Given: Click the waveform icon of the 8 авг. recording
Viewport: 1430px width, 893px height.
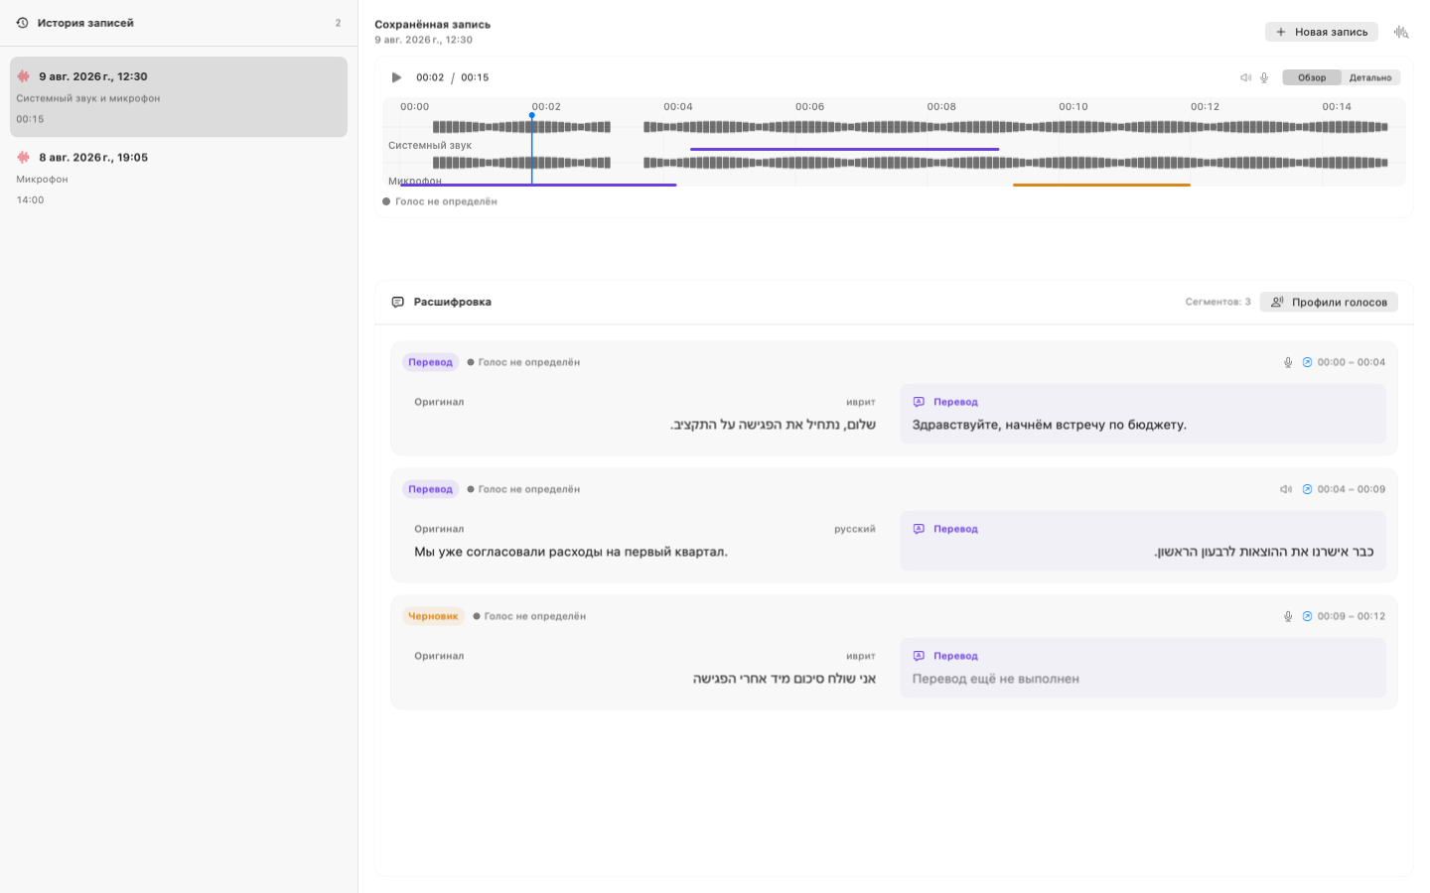Looking at the screenshot, I should click(24, 157).
